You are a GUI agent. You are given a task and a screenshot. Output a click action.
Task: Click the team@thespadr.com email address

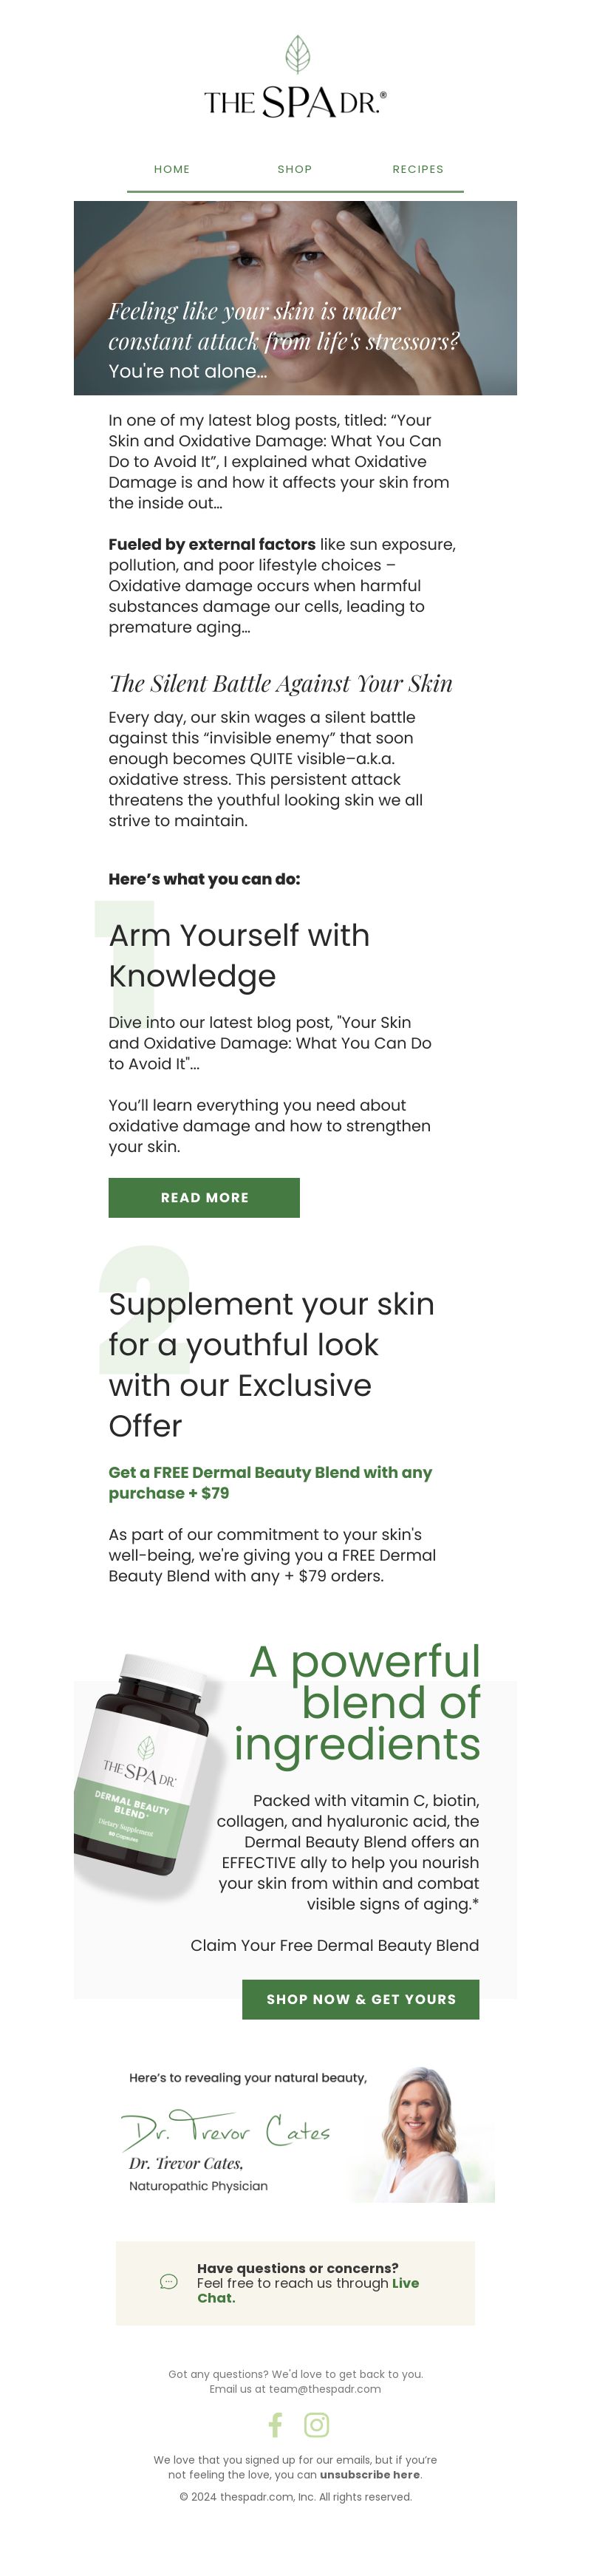tap(325, 2389)
